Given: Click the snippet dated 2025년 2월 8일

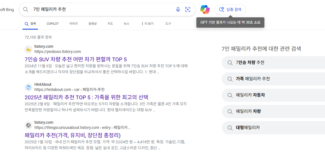Looking at the screenshot, I should 106,107.
